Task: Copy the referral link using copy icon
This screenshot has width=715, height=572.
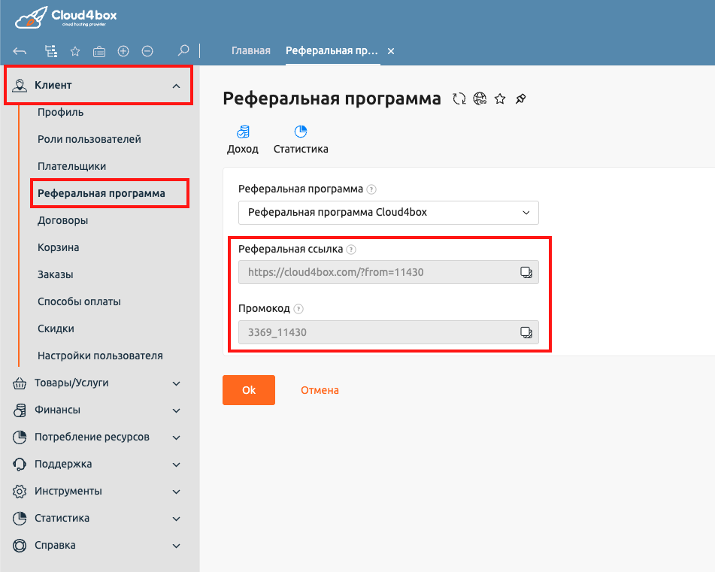Action: [526, 272]
